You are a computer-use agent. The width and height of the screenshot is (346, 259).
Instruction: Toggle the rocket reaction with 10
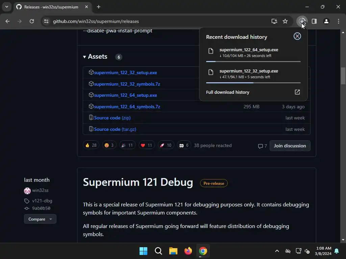pyautogui.click(x=166, y=145)
